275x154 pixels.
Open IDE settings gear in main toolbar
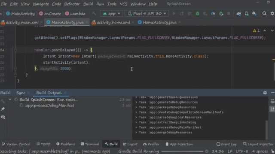click(272, 13)
